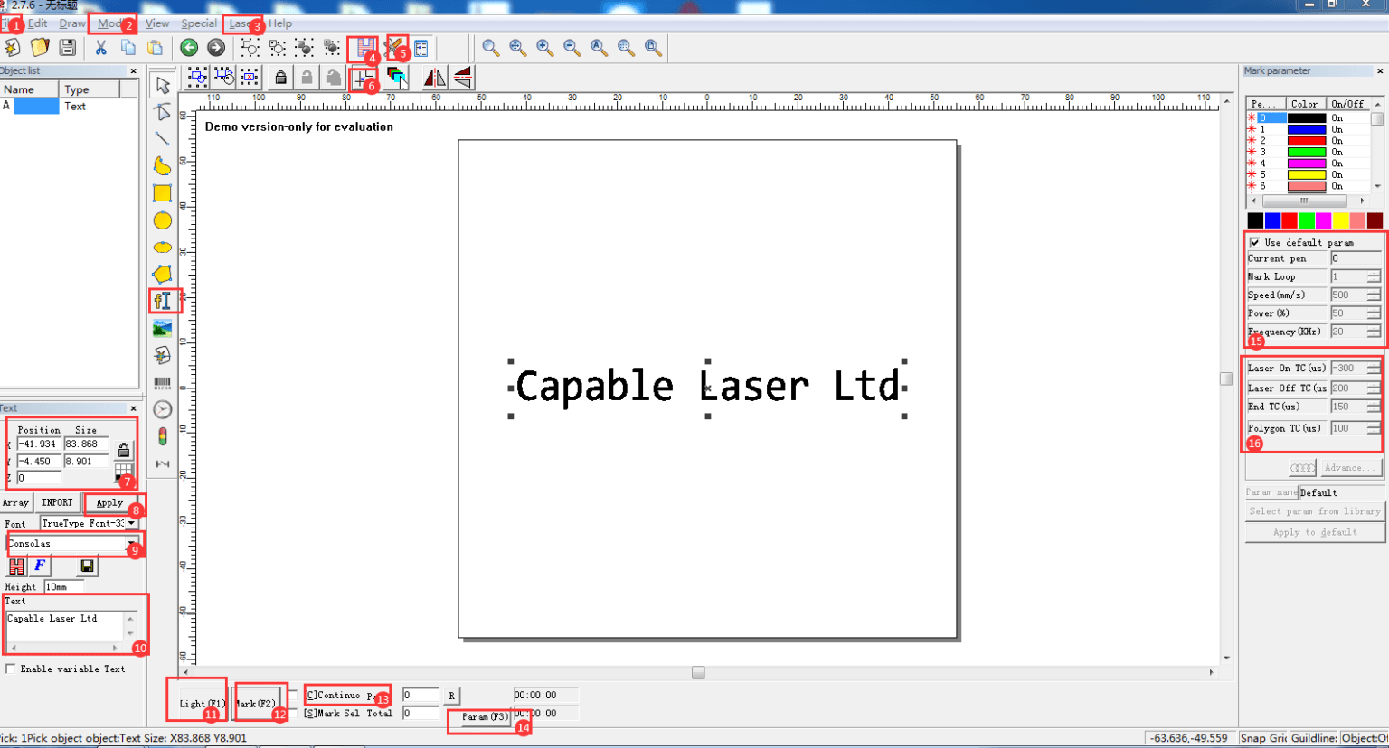
Task: Click the Hatch toolbar icon
Action: pyautogui.click(x=362, y=48)
